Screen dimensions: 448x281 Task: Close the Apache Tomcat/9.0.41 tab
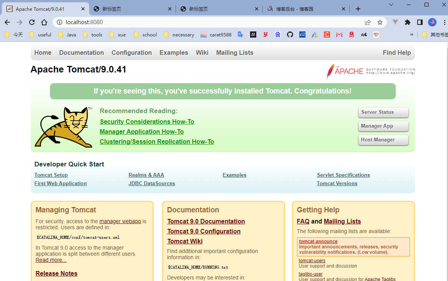[83, 9]
